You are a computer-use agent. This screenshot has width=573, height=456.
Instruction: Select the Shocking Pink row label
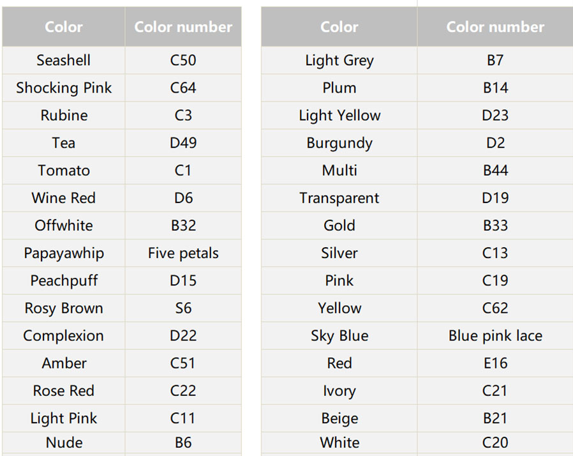click(64, 88)
